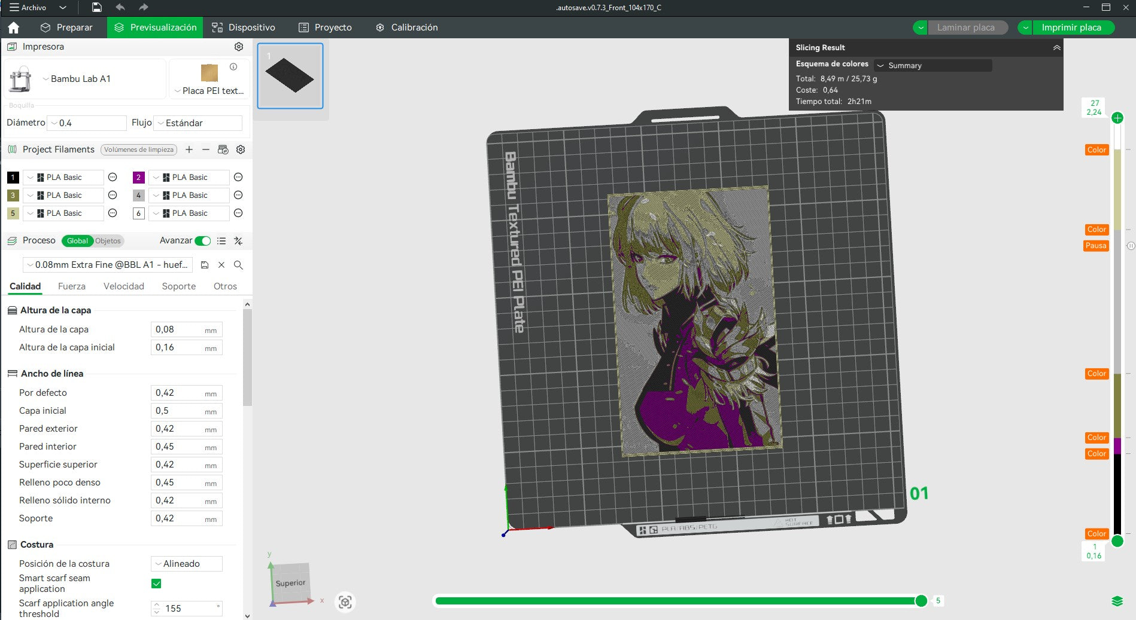Screen dimensions: 1136x620
Task: Click Volúmenes de limpieza button
Action: [x=139, y=149]
